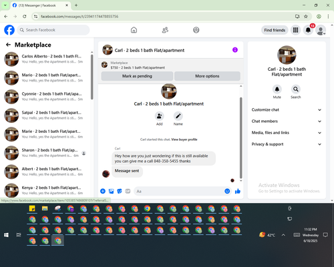334x267 pixels.
Task: Send a thumbs-up like
Action: coord(238,191)
